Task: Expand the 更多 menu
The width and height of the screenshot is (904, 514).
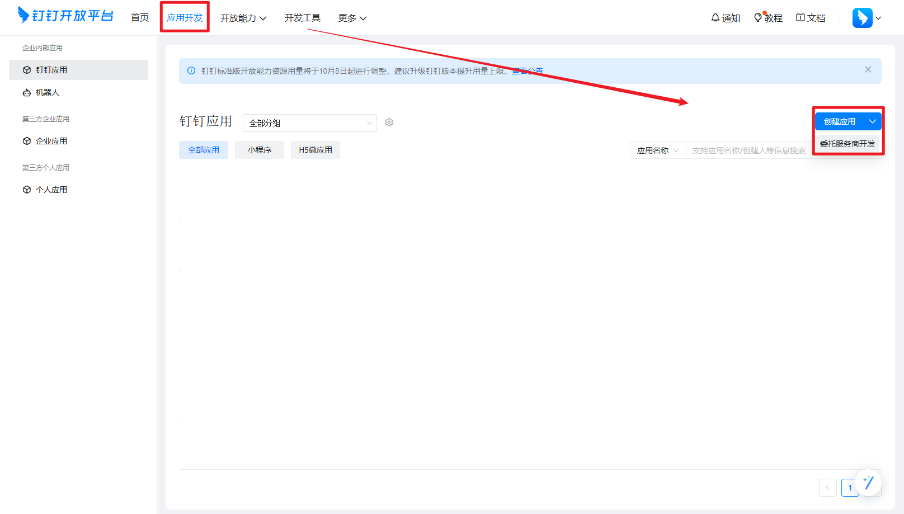Action: click(352, 18)
